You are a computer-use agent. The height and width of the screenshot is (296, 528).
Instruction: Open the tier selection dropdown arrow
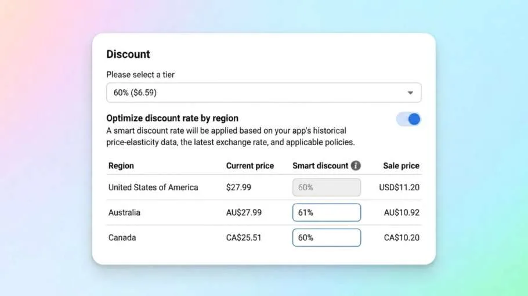[x=410, y=93]
